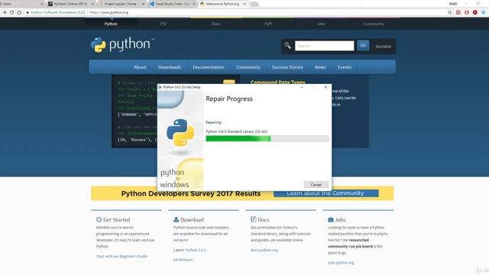The height and width of the screenshot is (275, 489).
Task: Close the Python Setup dialog window
Action: (325, 87)
